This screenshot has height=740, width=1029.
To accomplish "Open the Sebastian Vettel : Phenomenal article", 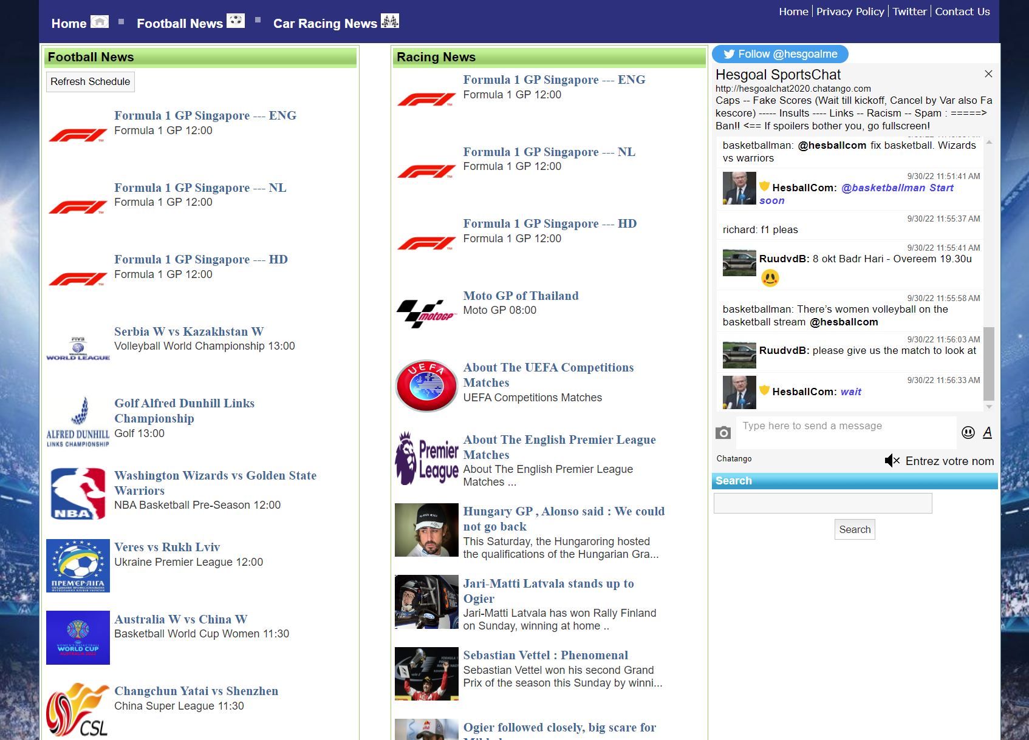I will coord(545,655).
